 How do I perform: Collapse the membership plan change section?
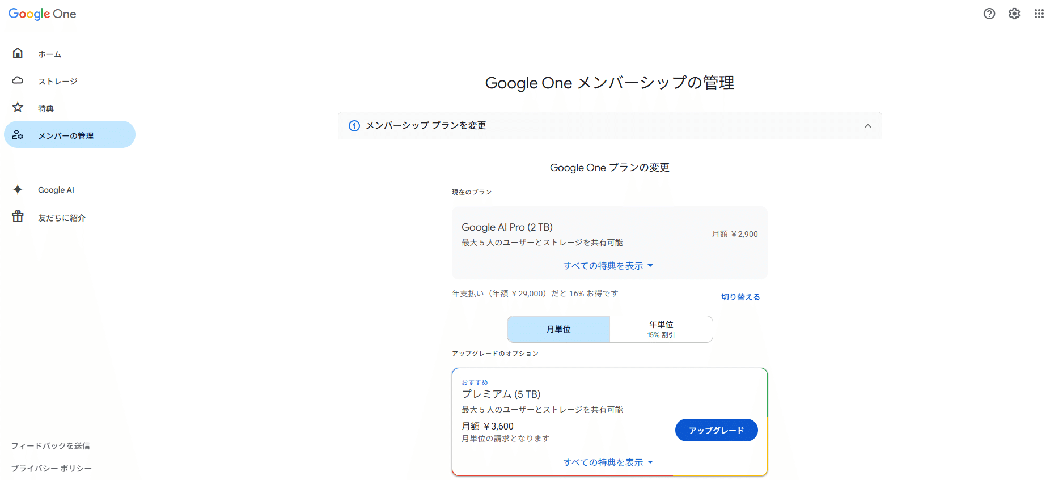(x=867, y=126)
